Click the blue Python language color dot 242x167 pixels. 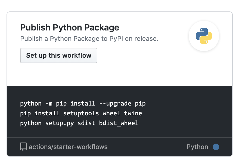pyautogui.click(x=216, y=147)
